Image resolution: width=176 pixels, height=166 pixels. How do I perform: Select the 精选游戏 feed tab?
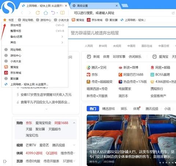coord(109,109)
